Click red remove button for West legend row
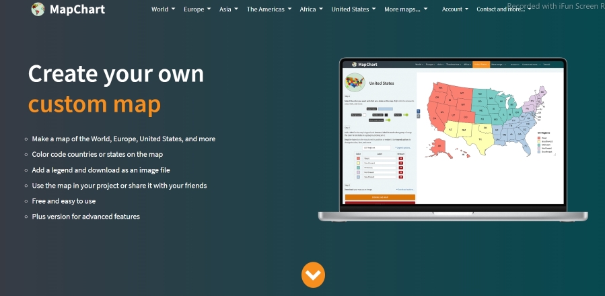 point(401,159)
